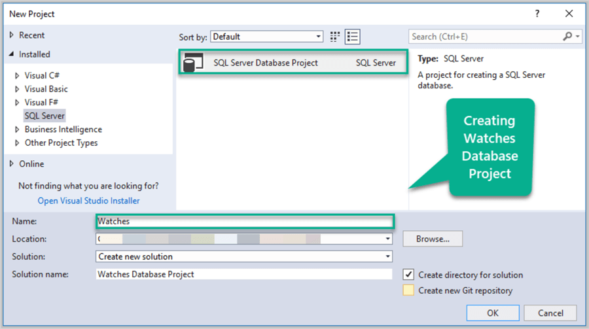Click the Online label
The height and width of the screenshot is (329, 589).
click(31, 164)
